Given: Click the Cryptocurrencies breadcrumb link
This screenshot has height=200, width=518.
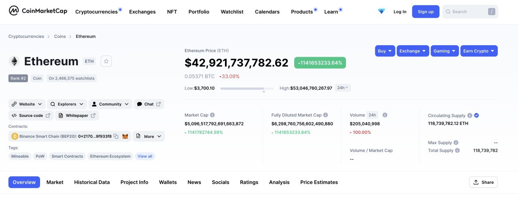Looking at the screenshot, I should click(26, 36).
